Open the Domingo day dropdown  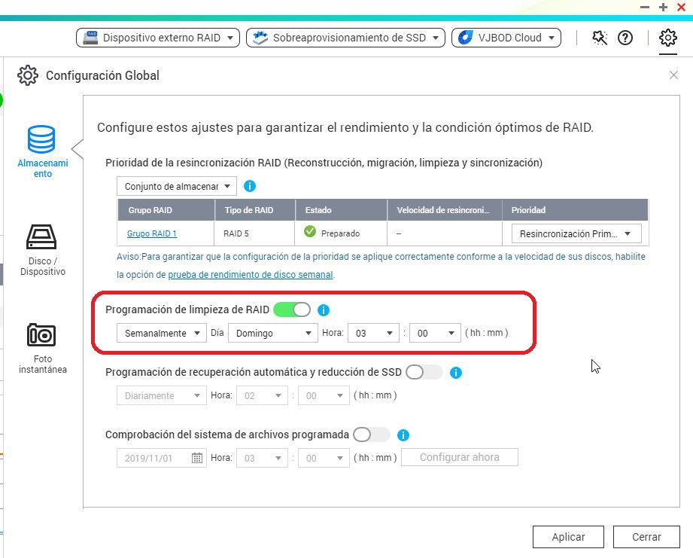point(272,333)
